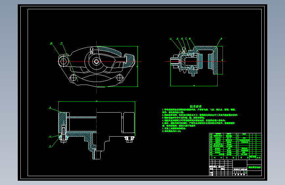Click the green drawing name in the title block
The image size is (285, 185).
[x=254, y=167]
